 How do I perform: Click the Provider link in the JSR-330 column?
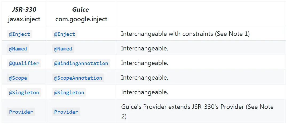click(21, 112)
